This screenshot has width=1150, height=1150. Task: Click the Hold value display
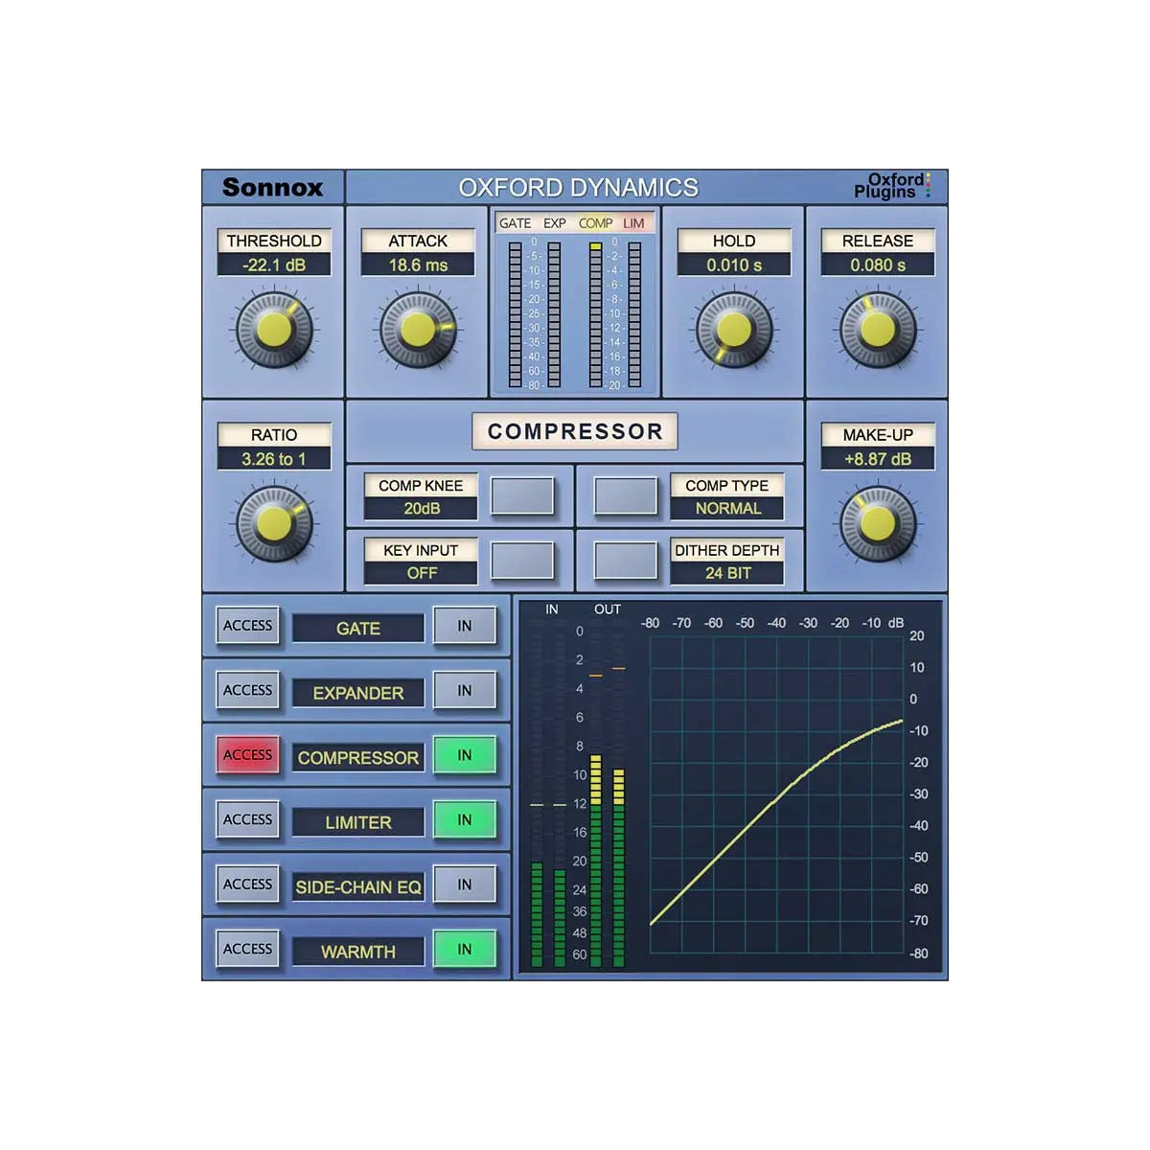(x=733, y=266)
